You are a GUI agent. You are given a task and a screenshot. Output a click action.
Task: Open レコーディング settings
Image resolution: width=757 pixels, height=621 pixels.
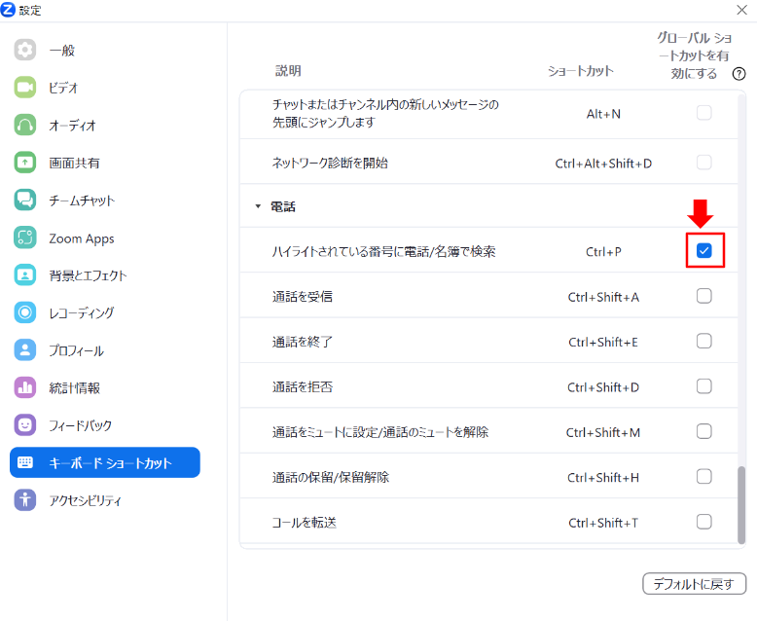click(105, 312)
